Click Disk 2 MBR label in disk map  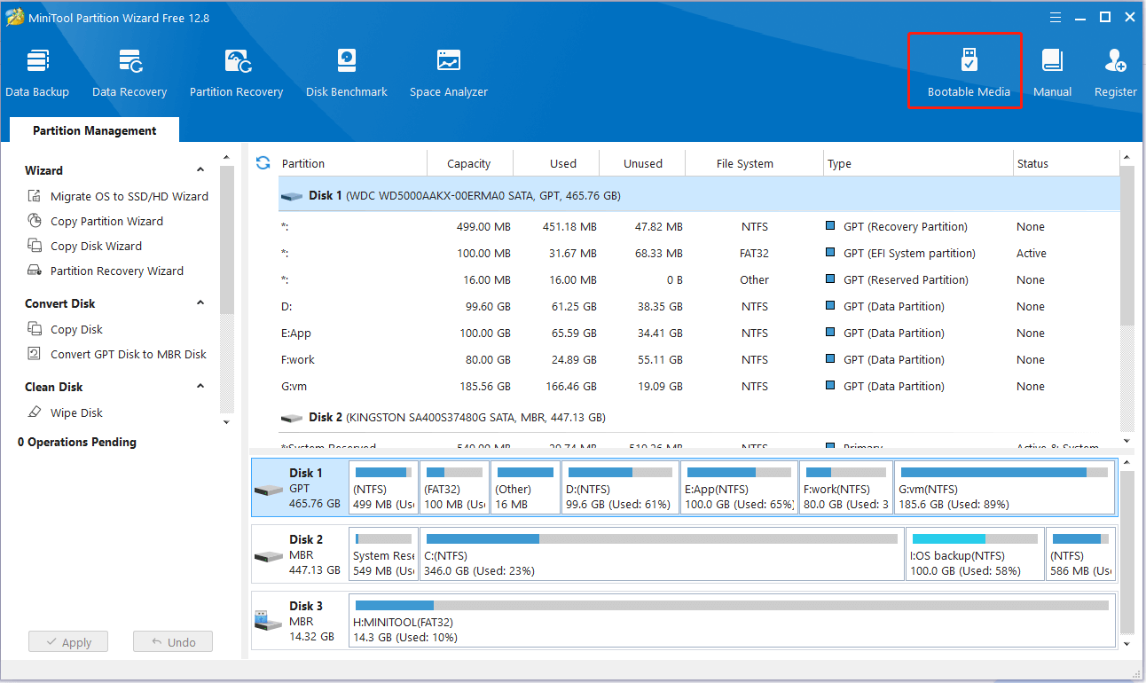pos(300,554)
